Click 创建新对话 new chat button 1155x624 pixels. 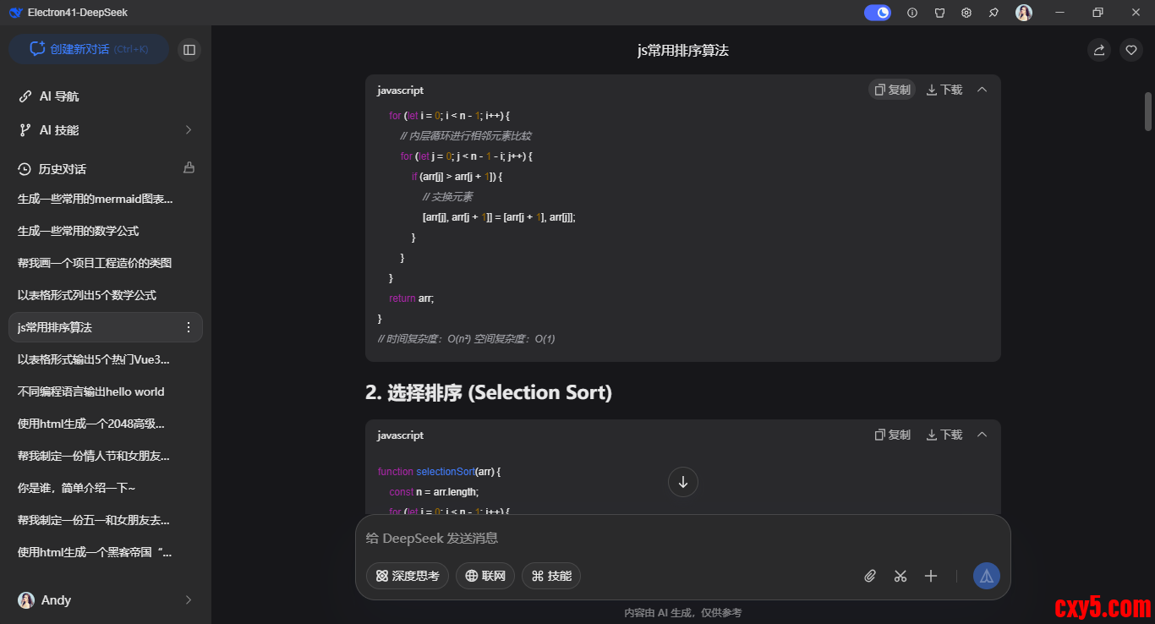tap(89, 49)
